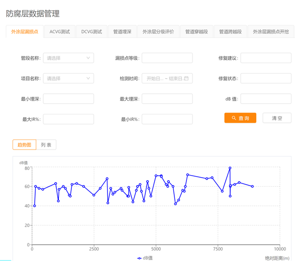Viewport: 300px width, 261px height.
Task: Select the 趋势图 view toggle
Action: 24,145
